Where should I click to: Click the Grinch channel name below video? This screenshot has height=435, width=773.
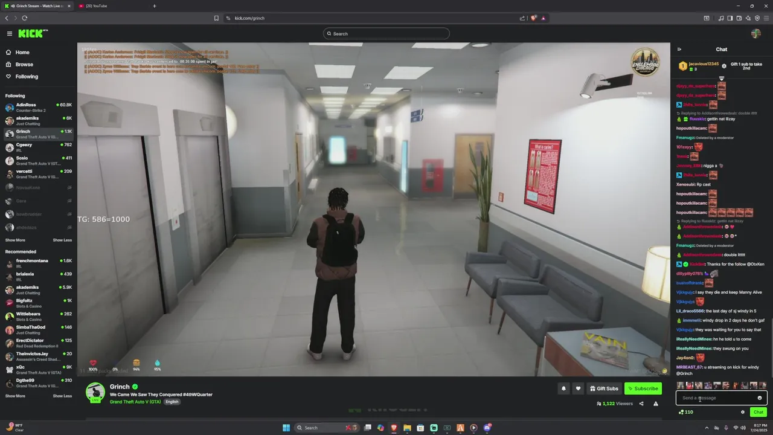[x=120, y=387]
